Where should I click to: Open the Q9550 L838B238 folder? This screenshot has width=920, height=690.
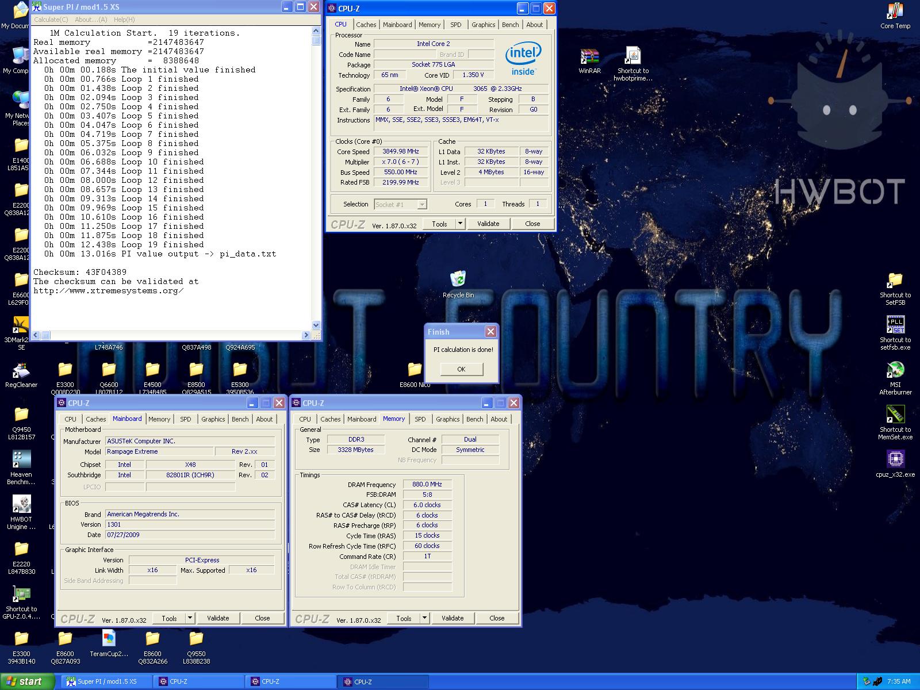pyautogui.click(x=196, y=638)
